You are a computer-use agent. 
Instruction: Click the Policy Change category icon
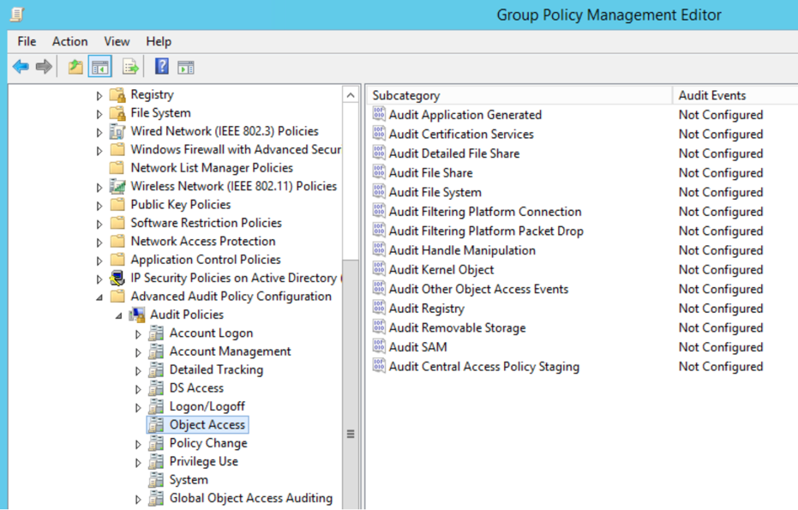tap(156, 443)
